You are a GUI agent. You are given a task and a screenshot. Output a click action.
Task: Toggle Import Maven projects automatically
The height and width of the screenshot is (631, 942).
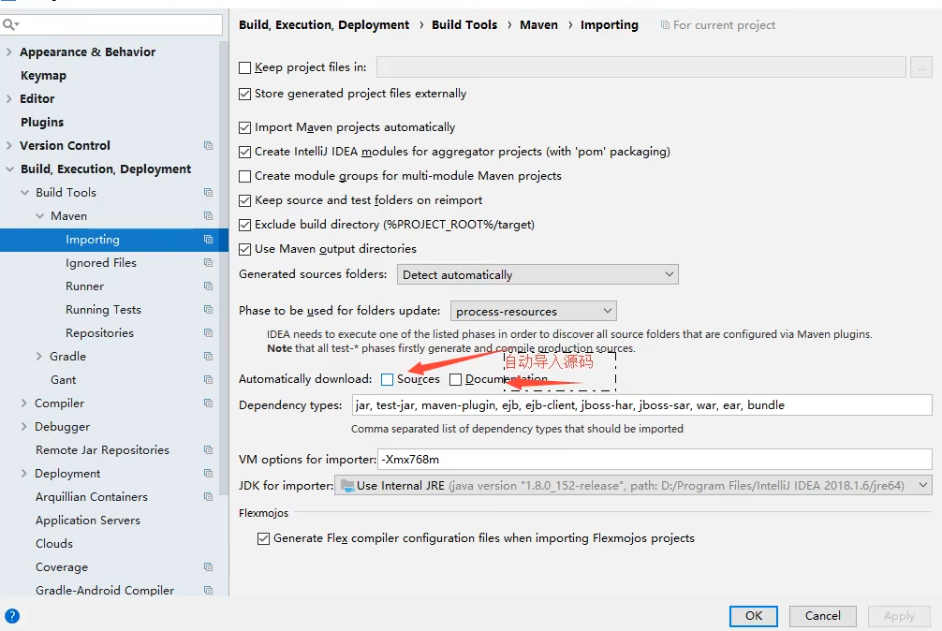244,127
